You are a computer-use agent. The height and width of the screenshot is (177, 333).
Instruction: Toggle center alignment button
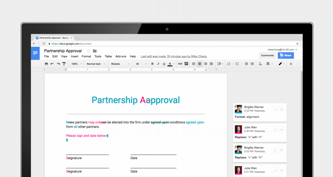[199, 64]
